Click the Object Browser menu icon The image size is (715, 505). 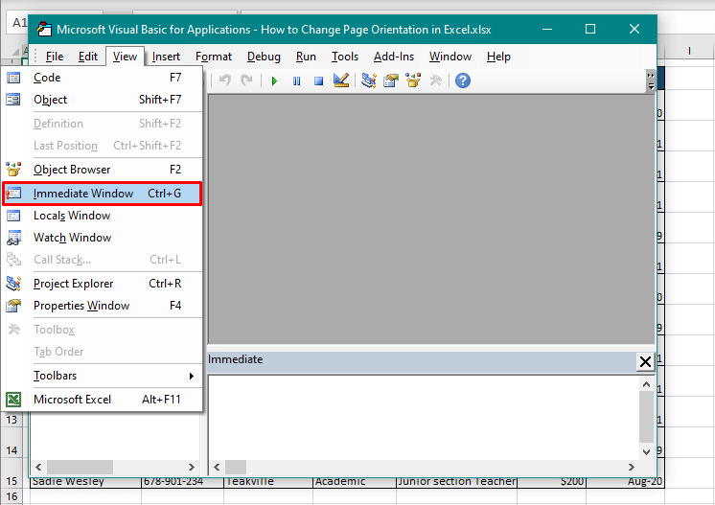(x=13, y=169)
